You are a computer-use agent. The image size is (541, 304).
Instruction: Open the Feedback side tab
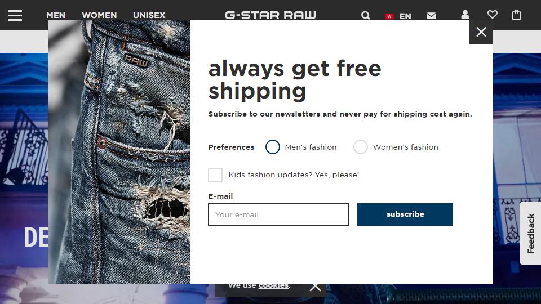pyautogui.click(x=531, y=233)
